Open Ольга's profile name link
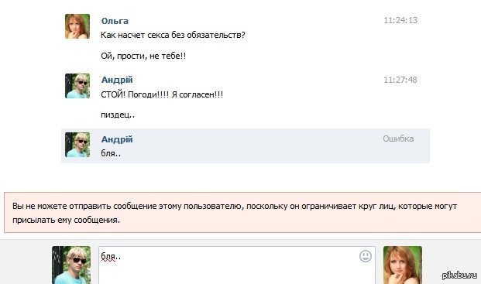 pyautogui.click(x=115, y=21)
